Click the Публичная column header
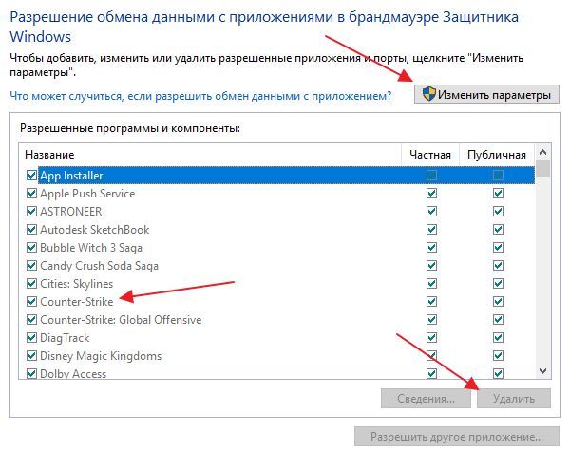 [x=497, y=155]
